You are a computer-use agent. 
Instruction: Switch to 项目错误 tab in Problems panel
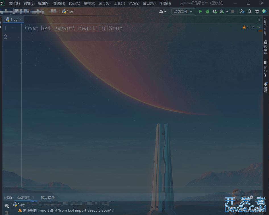[x=48, y=197]
